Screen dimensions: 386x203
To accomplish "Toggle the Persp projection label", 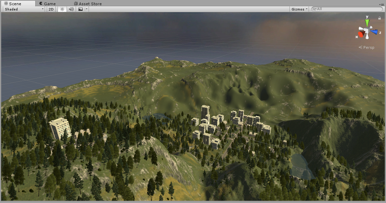I will click(x=366, y=47).
